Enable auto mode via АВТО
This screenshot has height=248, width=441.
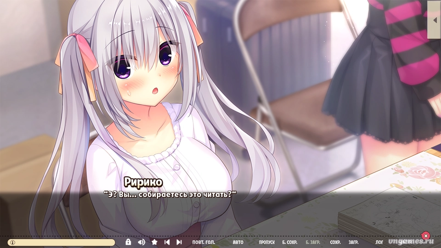tap(238, 242)
